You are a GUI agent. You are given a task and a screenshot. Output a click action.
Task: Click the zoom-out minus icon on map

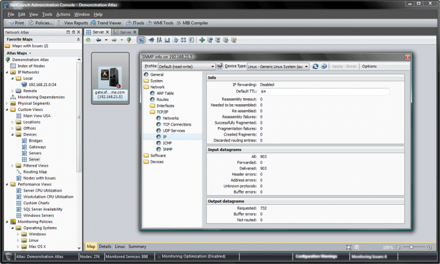(398, 247)
